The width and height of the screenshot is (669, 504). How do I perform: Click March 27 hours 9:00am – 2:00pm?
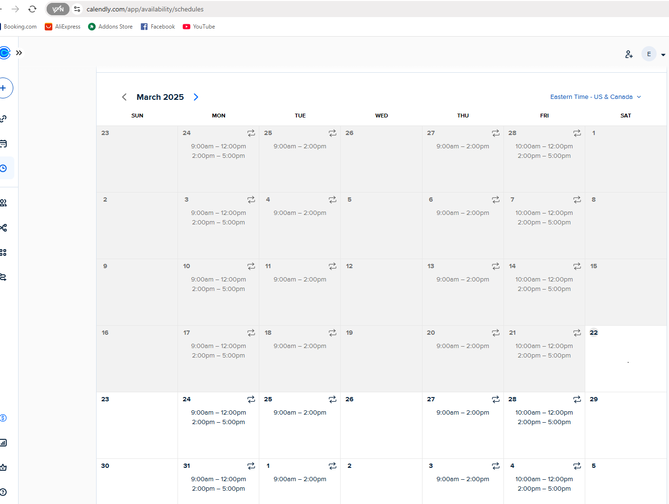[x=462, y=413]
